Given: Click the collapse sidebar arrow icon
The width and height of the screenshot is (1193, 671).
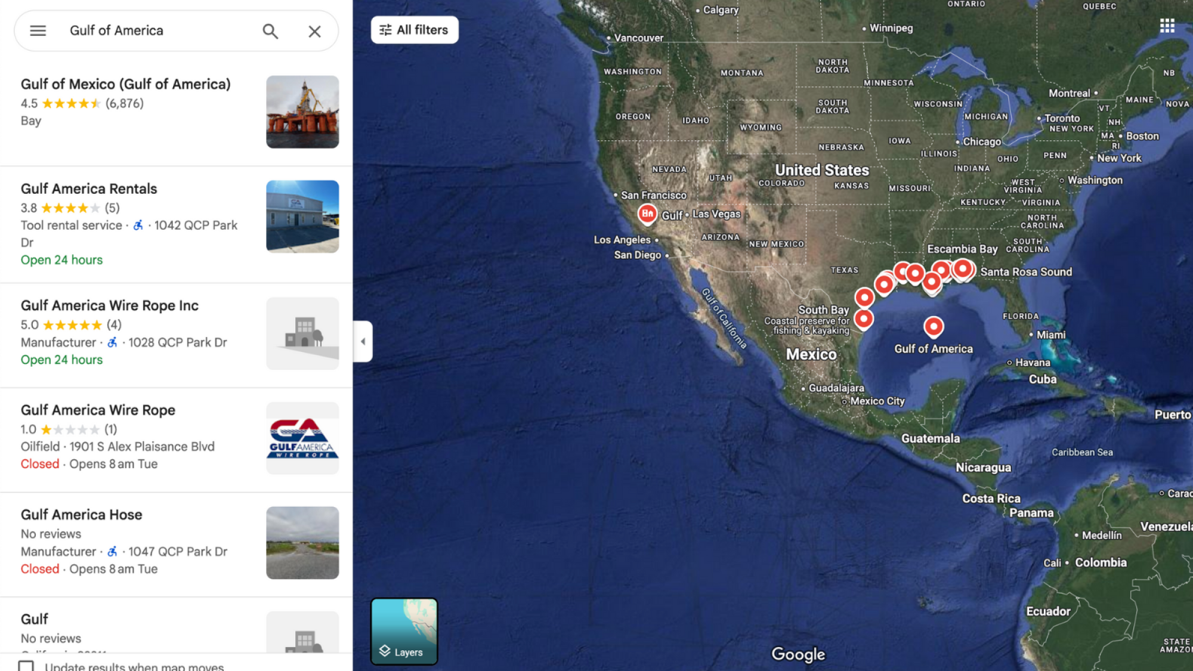Looking at the screenshot, I should point(362,341).
